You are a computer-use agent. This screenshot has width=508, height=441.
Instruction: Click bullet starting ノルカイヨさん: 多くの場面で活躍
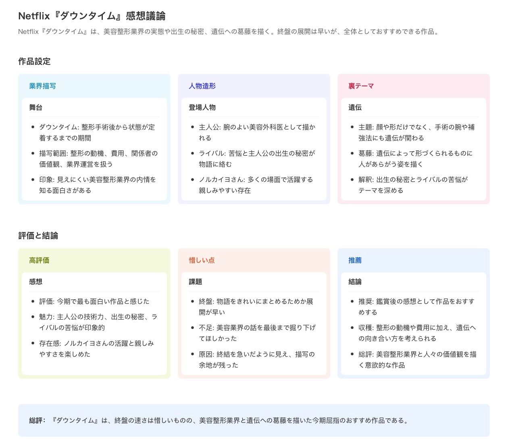point(256,185)
